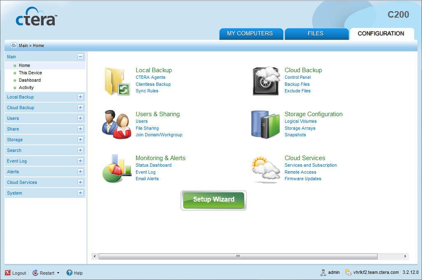Image resolution: width=422 pixels, height=280 pixels.
Task: Expand the Share sidebar section
Action: 80,129
